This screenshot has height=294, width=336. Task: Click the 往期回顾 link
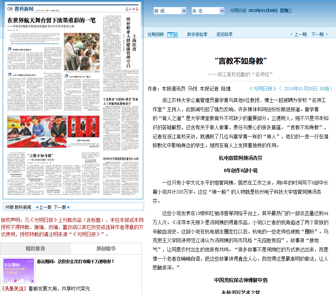pyautogui.click(x=155, y=35)
